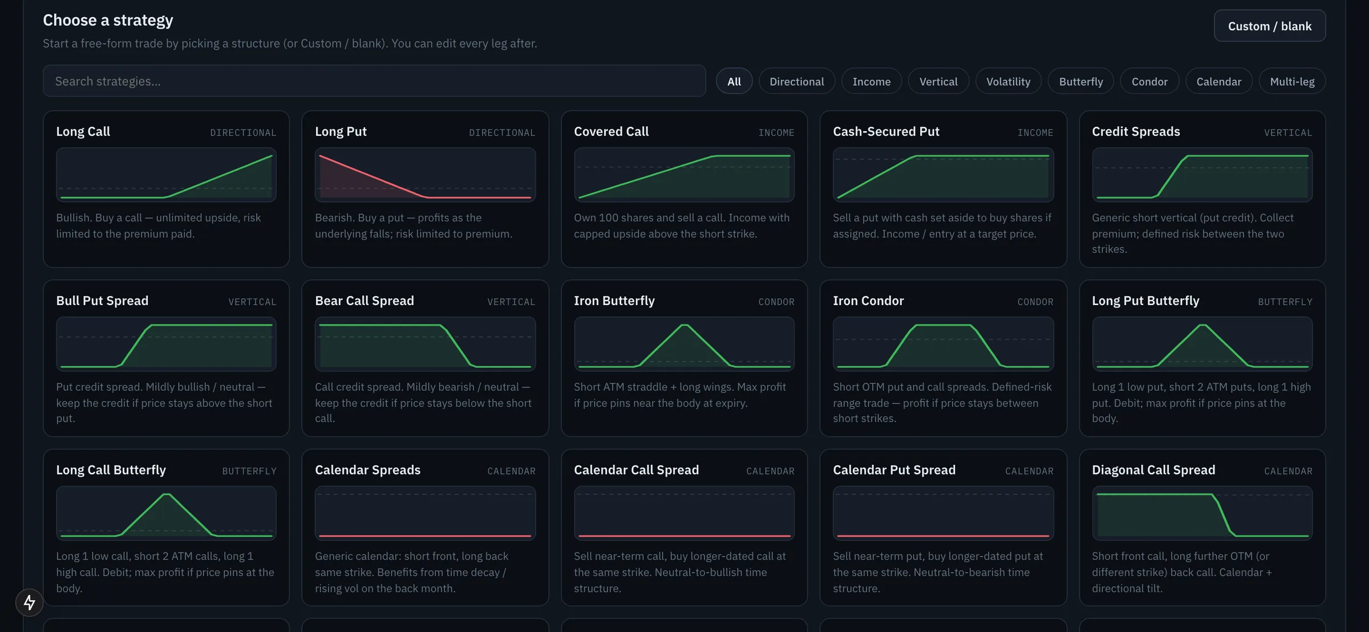This screenshot has height=632, width=1369.
Task: Filter strategies by Multi-leg
Action: pos(1292,82)
